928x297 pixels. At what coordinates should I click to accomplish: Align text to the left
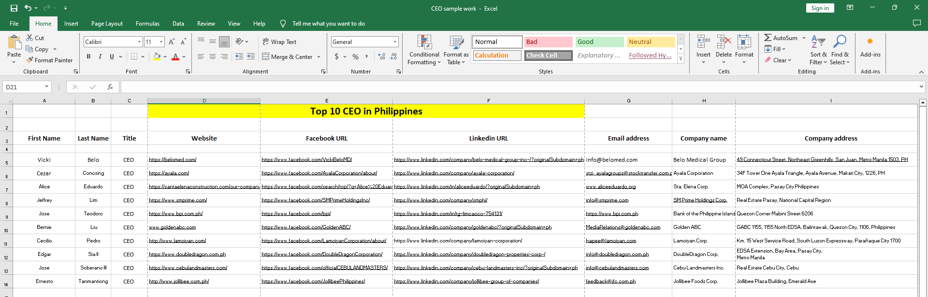click(x=201, y=57)
